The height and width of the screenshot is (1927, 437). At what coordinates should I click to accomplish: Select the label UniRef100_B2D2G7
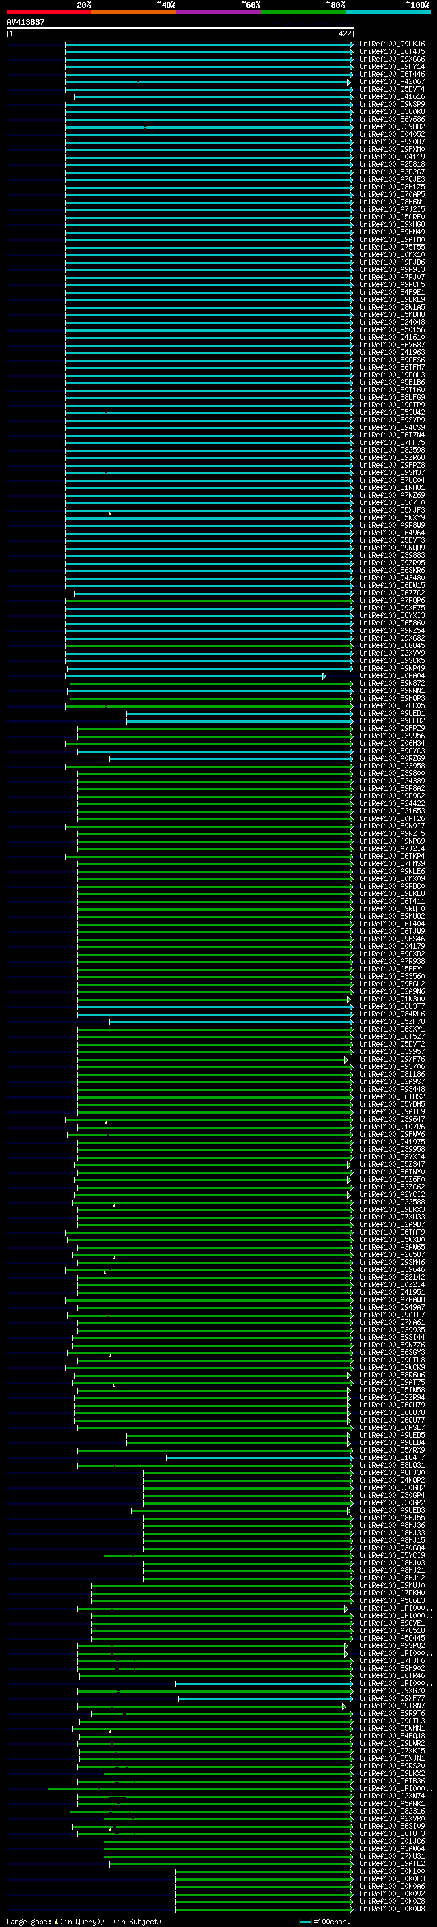[x=391, y=172]
